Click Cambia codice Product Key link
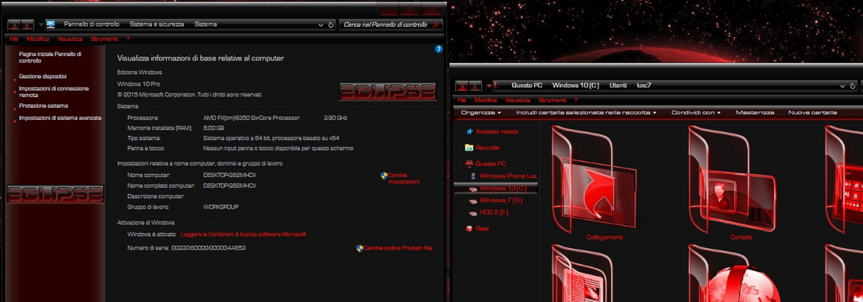863x302 pixels. [398, 248]
